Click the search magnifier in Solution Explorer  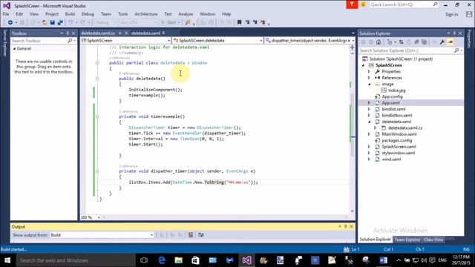coord(456,50)
